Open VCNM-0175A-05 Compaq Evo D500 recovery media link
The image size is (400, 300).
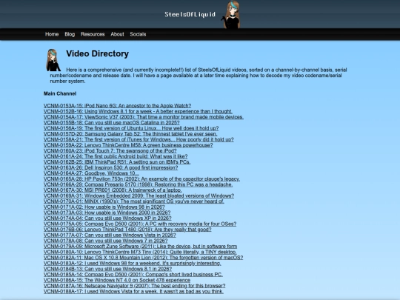140,224
